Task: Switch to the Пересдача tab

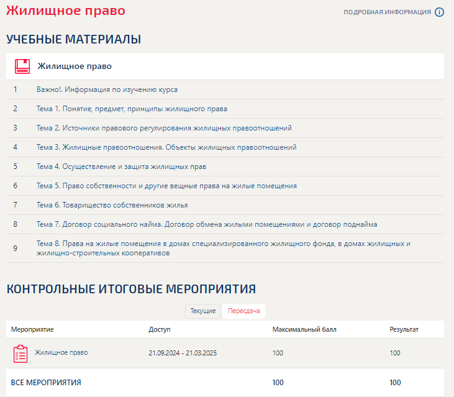Action: 244,311
